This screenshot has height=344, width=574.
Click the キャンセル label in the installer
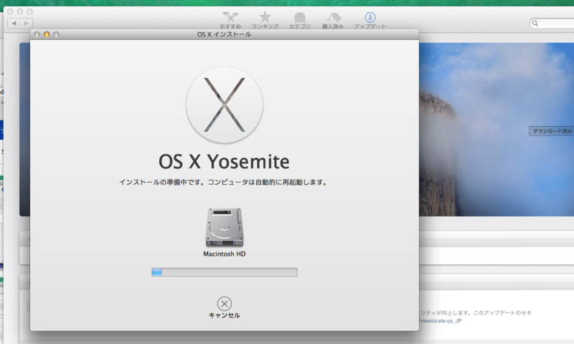[x=225, y=315]
